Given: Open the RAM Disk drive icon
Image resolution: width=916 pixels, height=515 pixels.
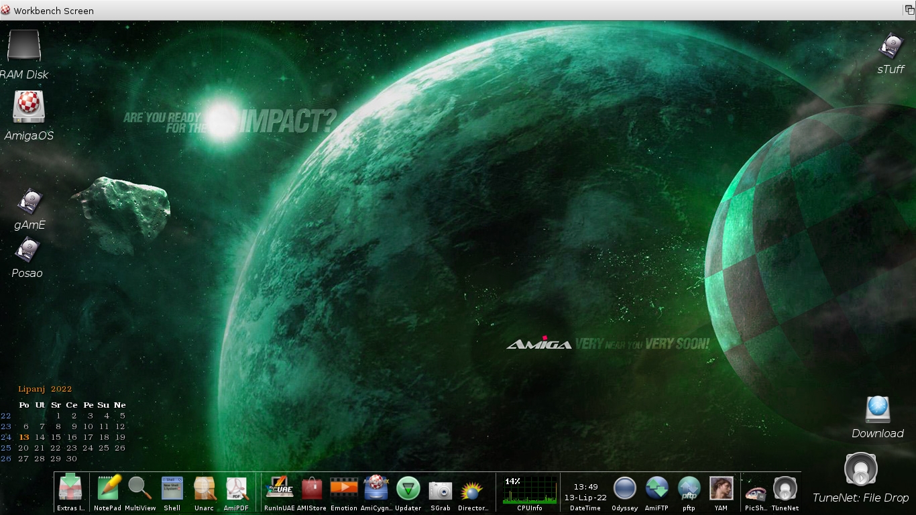Looking at the screenshot, I should click(x=24, y=46).
